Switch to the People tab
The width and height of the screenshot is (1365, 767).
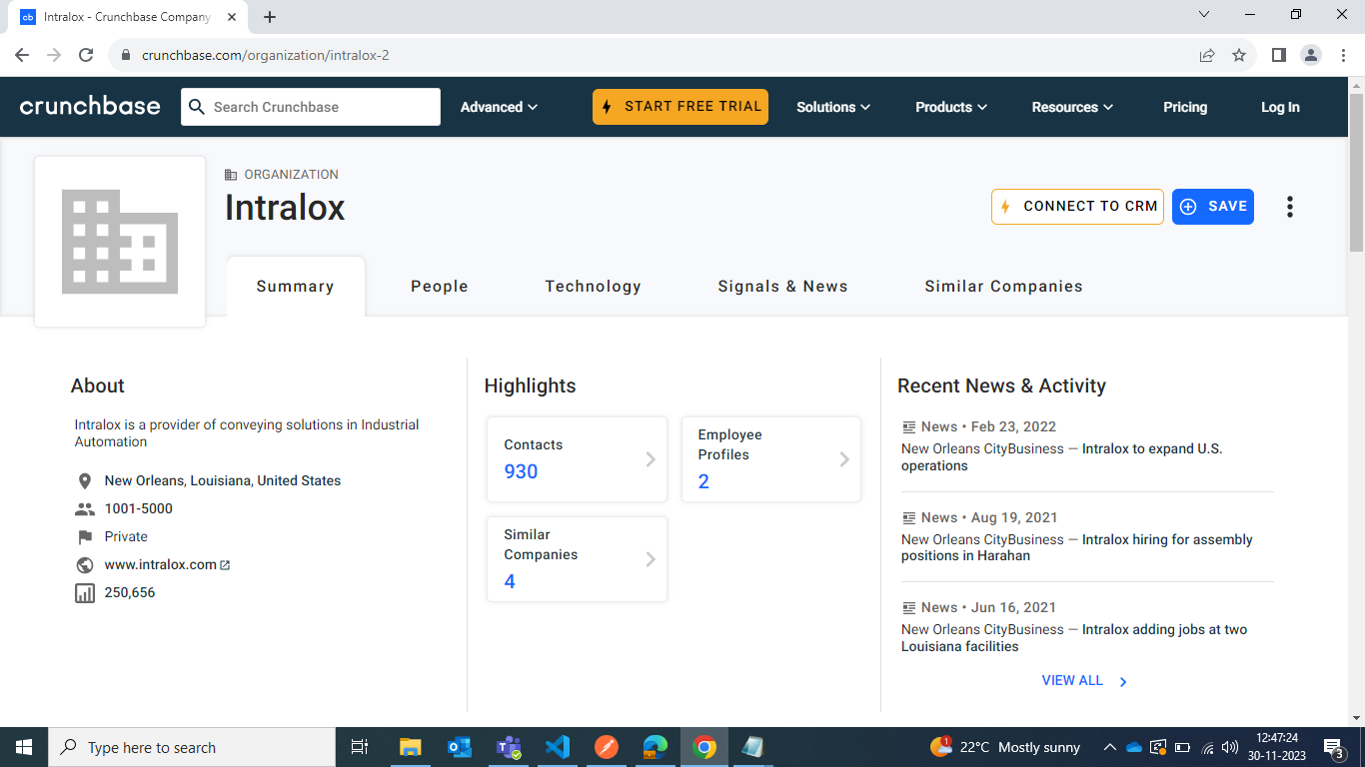tap(440, 287)
